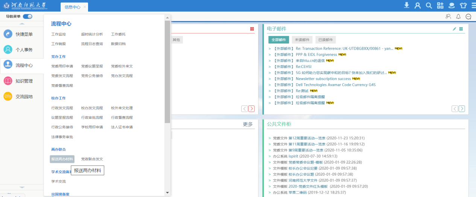Viewport: 476px width, 197px height.
Task: Collapse sidebar list with the up arrow
Action: tap(22, 24)
